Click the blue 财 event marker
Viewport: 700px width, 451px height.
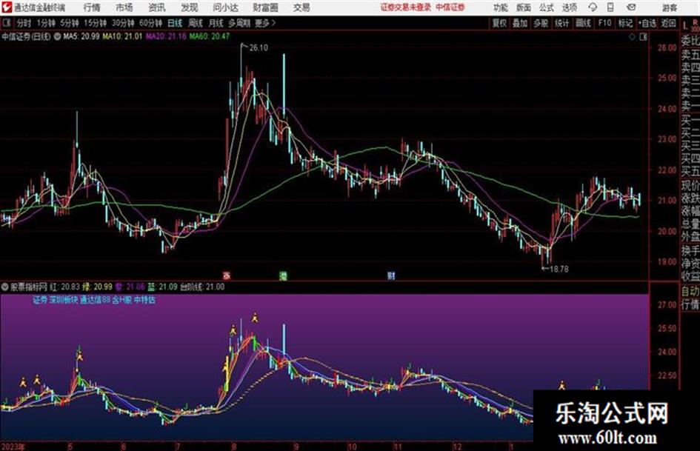coord(391,275)
